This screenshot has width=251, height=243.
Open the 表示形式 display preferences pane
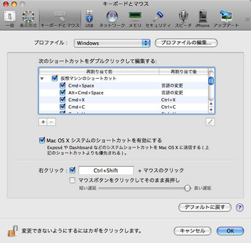point(28,20)
